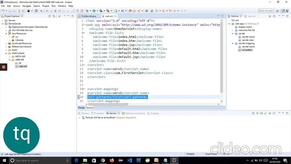Collapse the Java Resources folder
The image size is (291, 164).
tap(6, 34)
